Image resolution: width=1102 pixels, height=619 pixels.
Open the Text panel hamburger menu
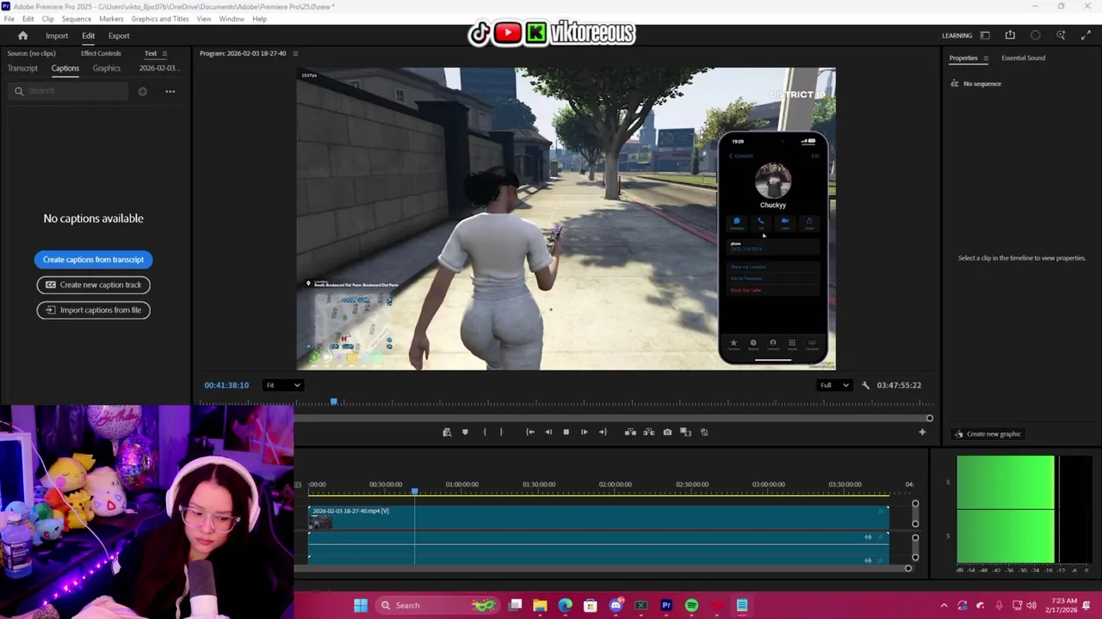click(164, 53)
